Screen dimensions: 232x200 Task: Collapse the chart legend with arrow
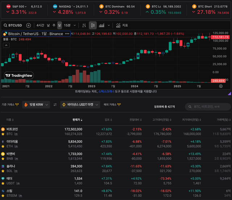pyautogui.click(x=6, y=45)
